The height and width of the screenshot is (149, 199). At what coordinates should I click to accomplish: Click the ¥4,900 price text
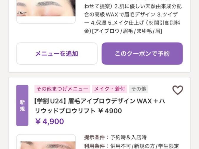click(49, 121)
